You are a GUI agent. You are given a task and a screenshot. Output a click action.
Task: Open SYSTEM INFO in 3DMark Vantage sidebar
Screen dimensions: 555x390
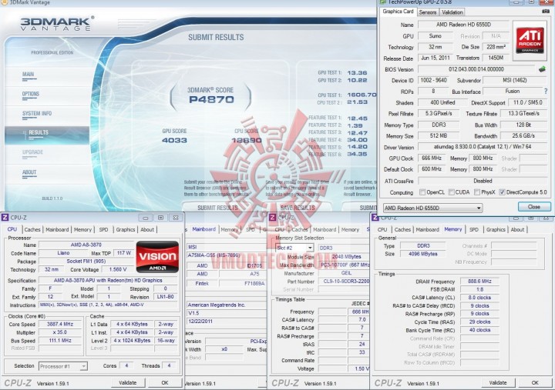click(x=37, y=113)
